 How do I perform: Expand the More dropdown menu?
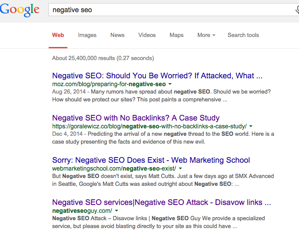click(206, 35)
